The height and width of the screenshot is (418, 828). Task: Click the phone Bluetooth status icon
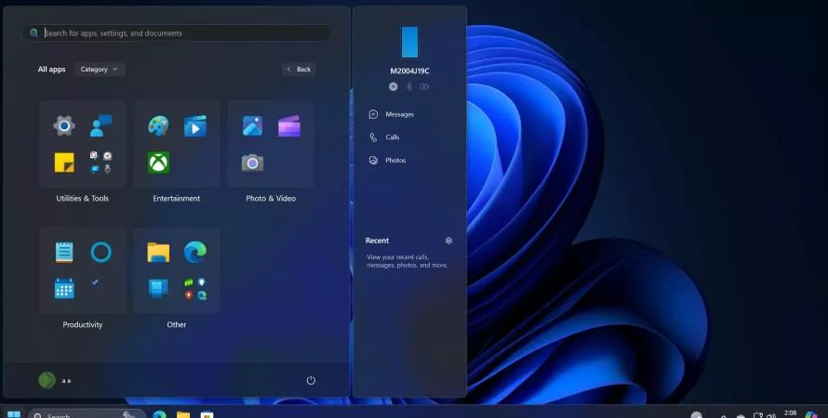click(408, 86)
